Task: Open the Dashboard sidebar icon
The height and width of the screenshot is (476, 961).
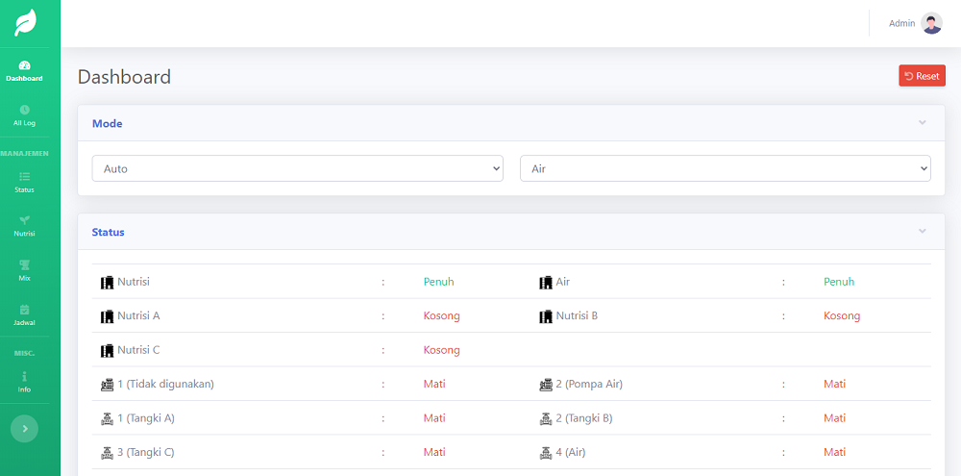Action: 24,65
